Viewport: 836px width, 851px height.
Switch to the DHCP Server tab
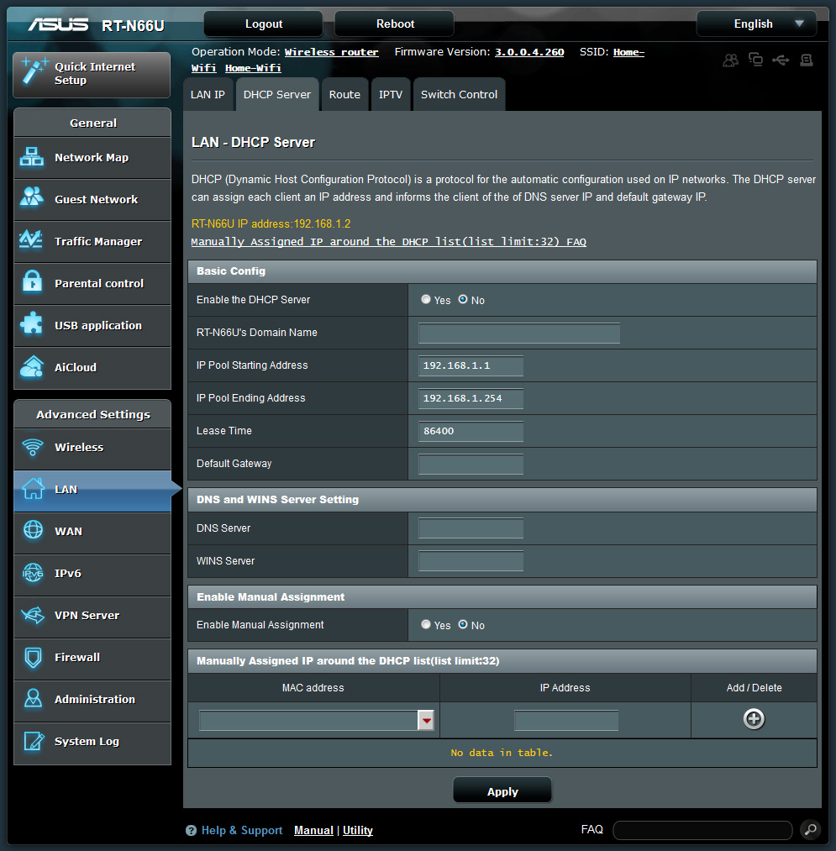click(277, 94)
